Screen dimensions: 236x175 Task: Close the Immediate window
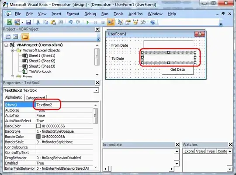click(177, 144)
